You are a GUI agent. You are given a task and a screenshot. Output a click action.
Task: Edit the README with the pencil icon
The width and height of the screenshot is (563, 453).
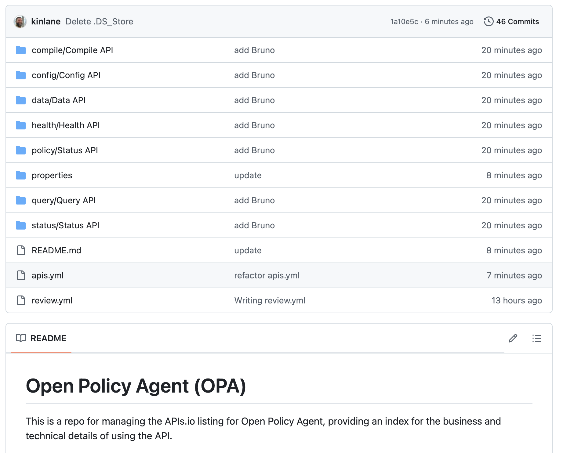click(x=513, y=338)
